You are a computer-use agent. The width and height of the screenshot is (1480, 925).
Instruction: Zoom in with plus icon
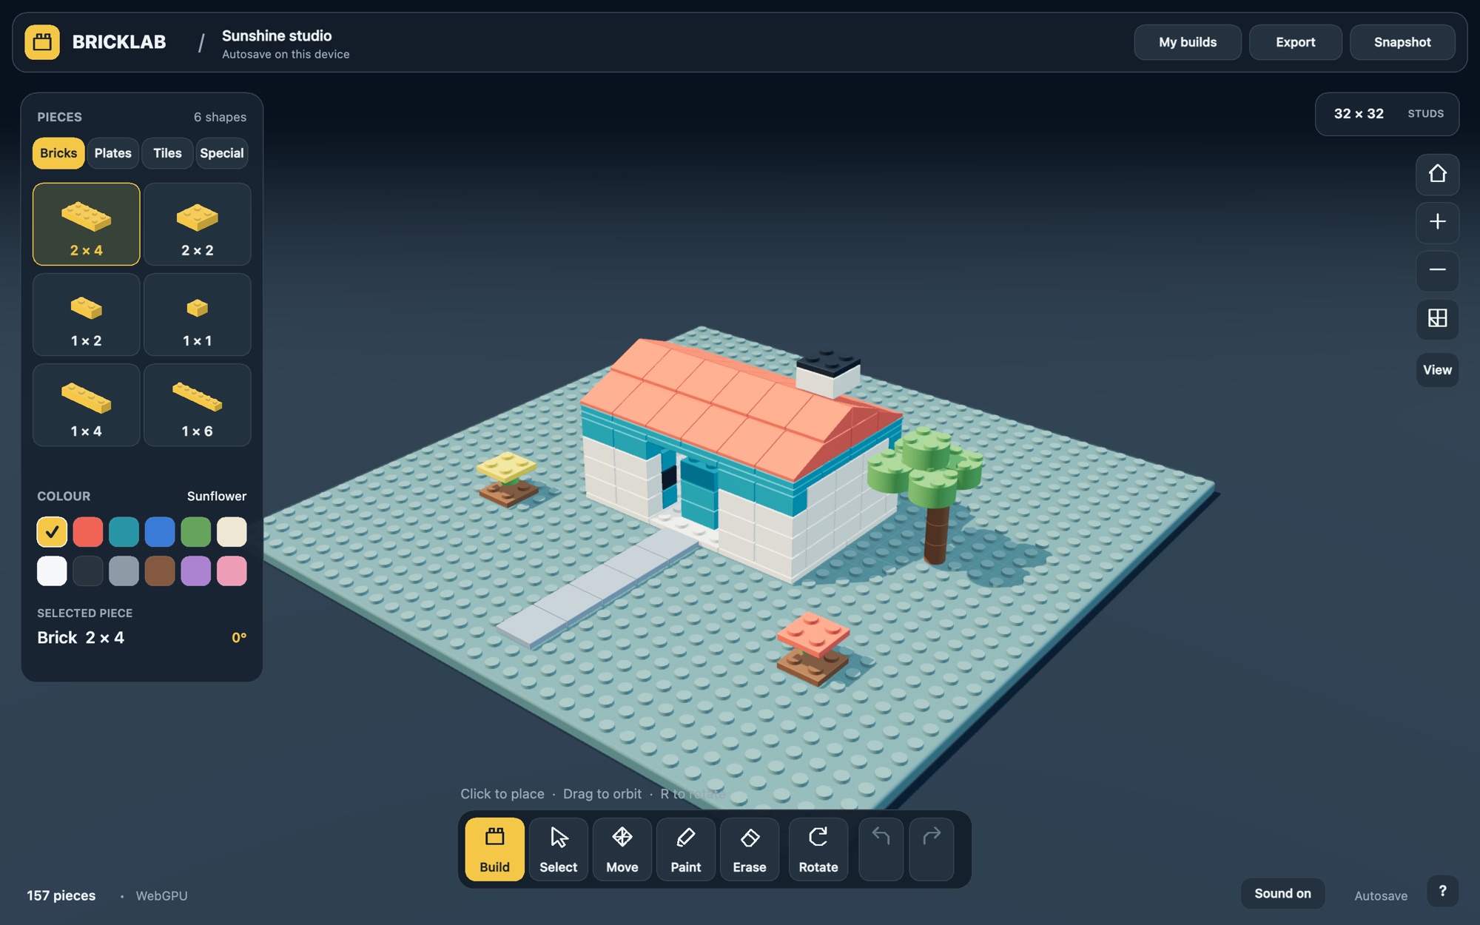coord(1437,222)
